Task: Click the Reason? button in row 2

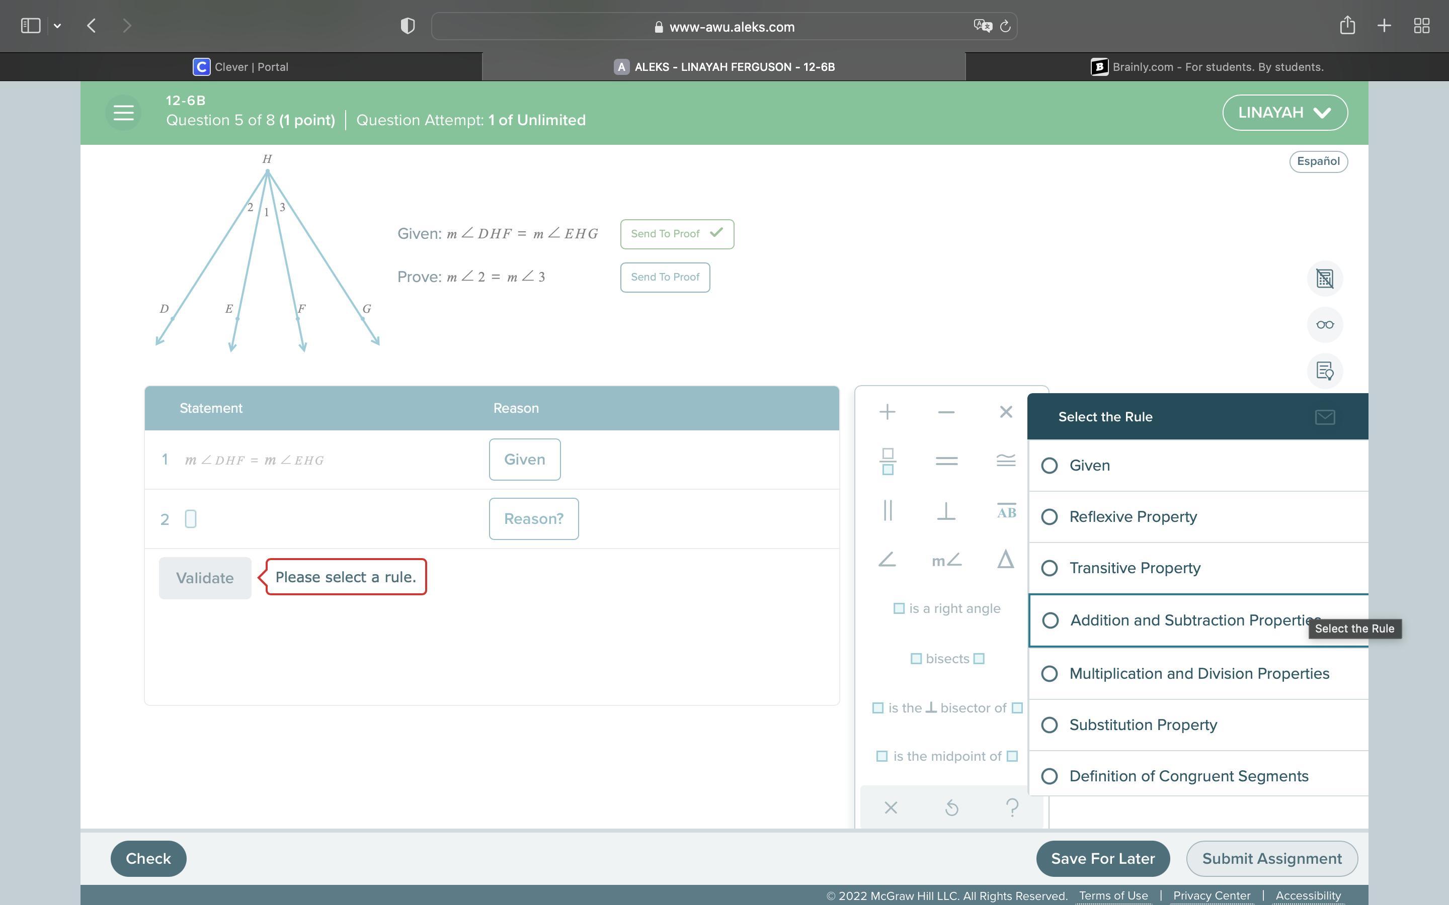Action: (x=533, y=519)
